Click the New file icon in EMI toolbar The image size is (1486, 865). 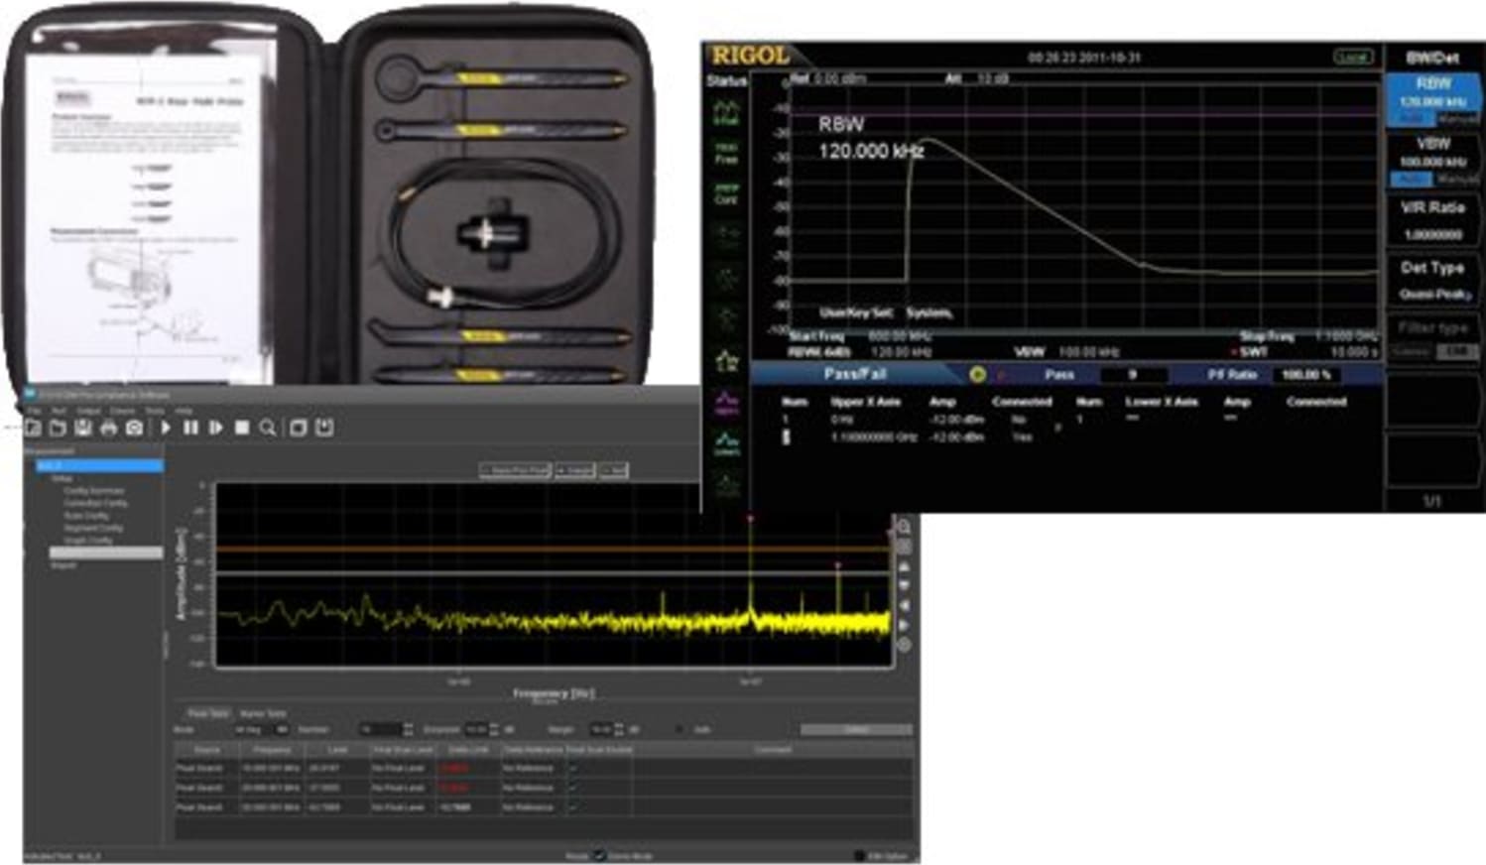point(33,428)
